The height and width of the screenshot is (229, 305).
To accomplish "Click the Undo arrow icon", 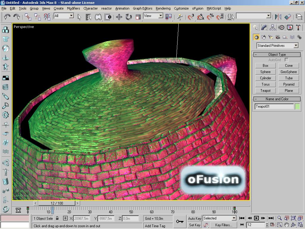I will click(x=7, y=17).
